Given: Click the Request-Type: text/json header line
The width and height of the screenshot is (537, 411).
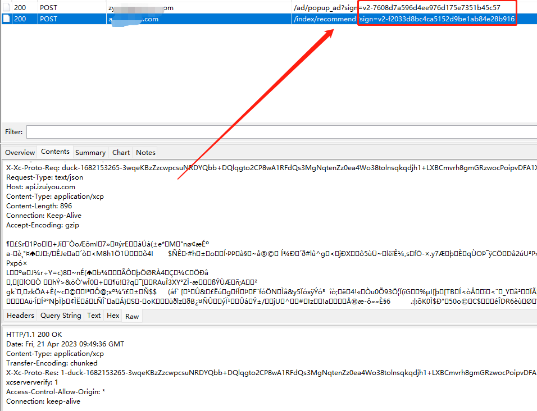Looking at the screenshot, I should (44, 177).
